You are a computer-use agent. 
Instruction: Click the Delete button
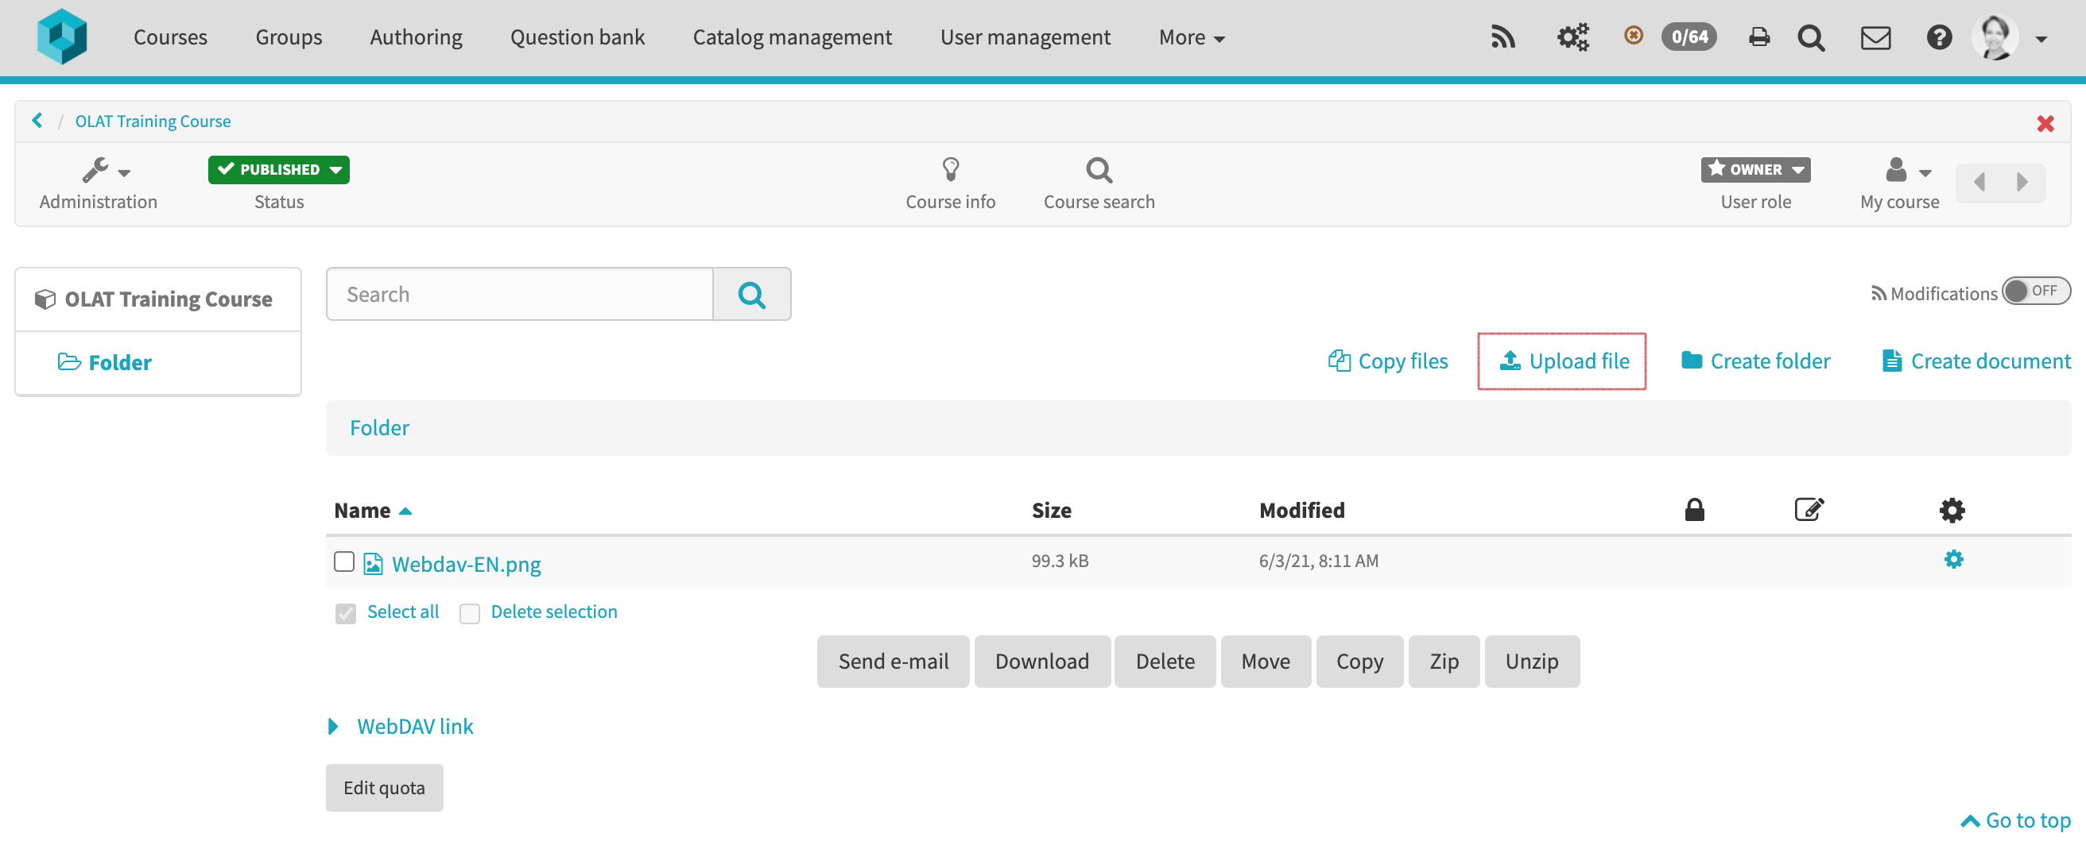click(1165, 662)
